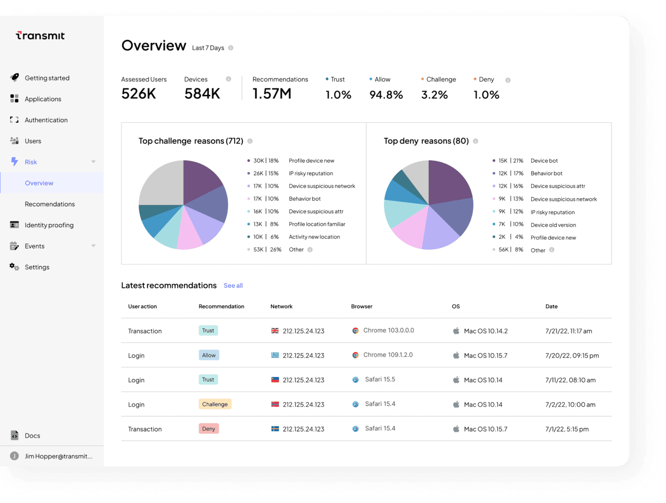Click the info icon next to Top challenge reasons
666x503 pixels.
click(250, 141)
